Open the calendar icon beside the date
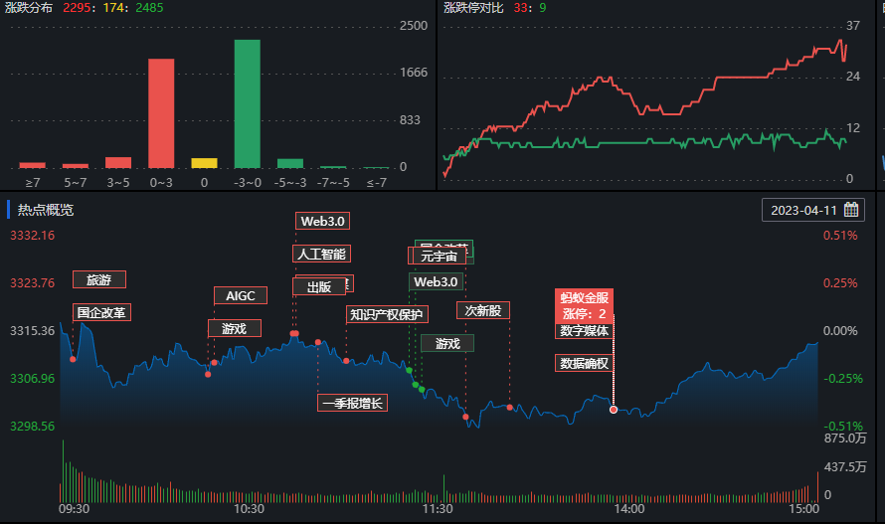 click(851, 210)
